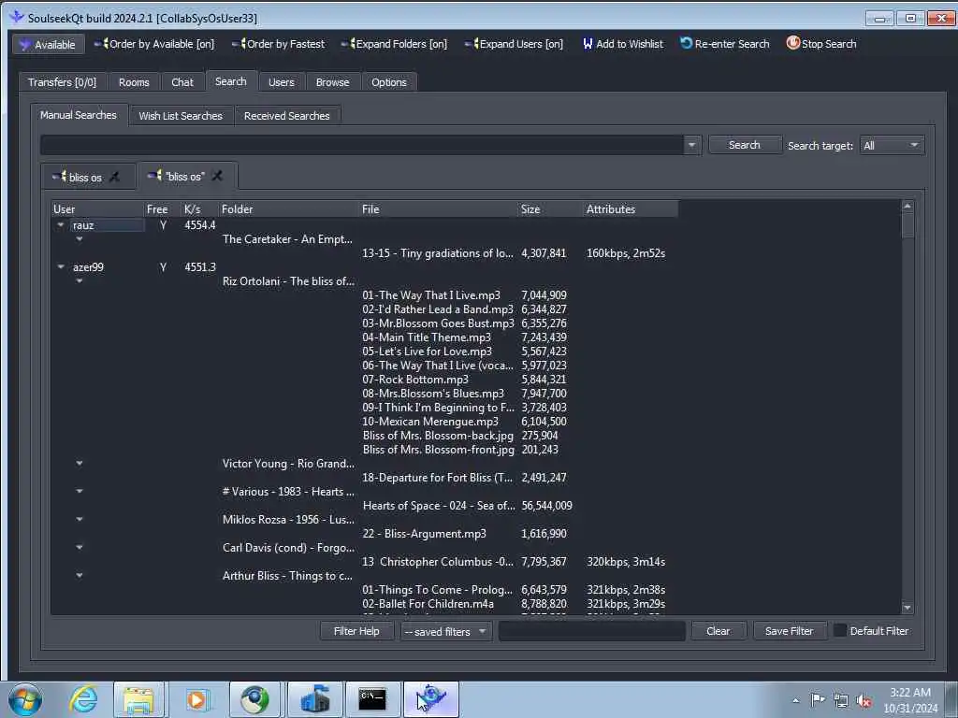Sort results by Size column
The image size is (958, 718).
click(550, 209)
